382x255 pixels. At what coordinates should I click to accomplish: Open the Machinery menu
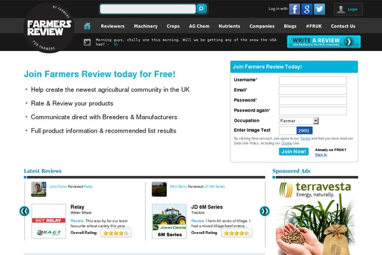pos(146,26)
